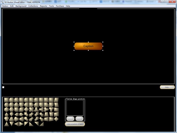Select the downward-pointing triangle shape
Image resolution: width=177 pixels, height=133 pixels.
(12, 124)
